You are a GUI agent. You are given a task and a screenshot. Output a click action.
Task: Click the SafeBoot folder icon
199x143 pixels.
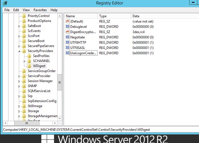[x=24, y=26]
